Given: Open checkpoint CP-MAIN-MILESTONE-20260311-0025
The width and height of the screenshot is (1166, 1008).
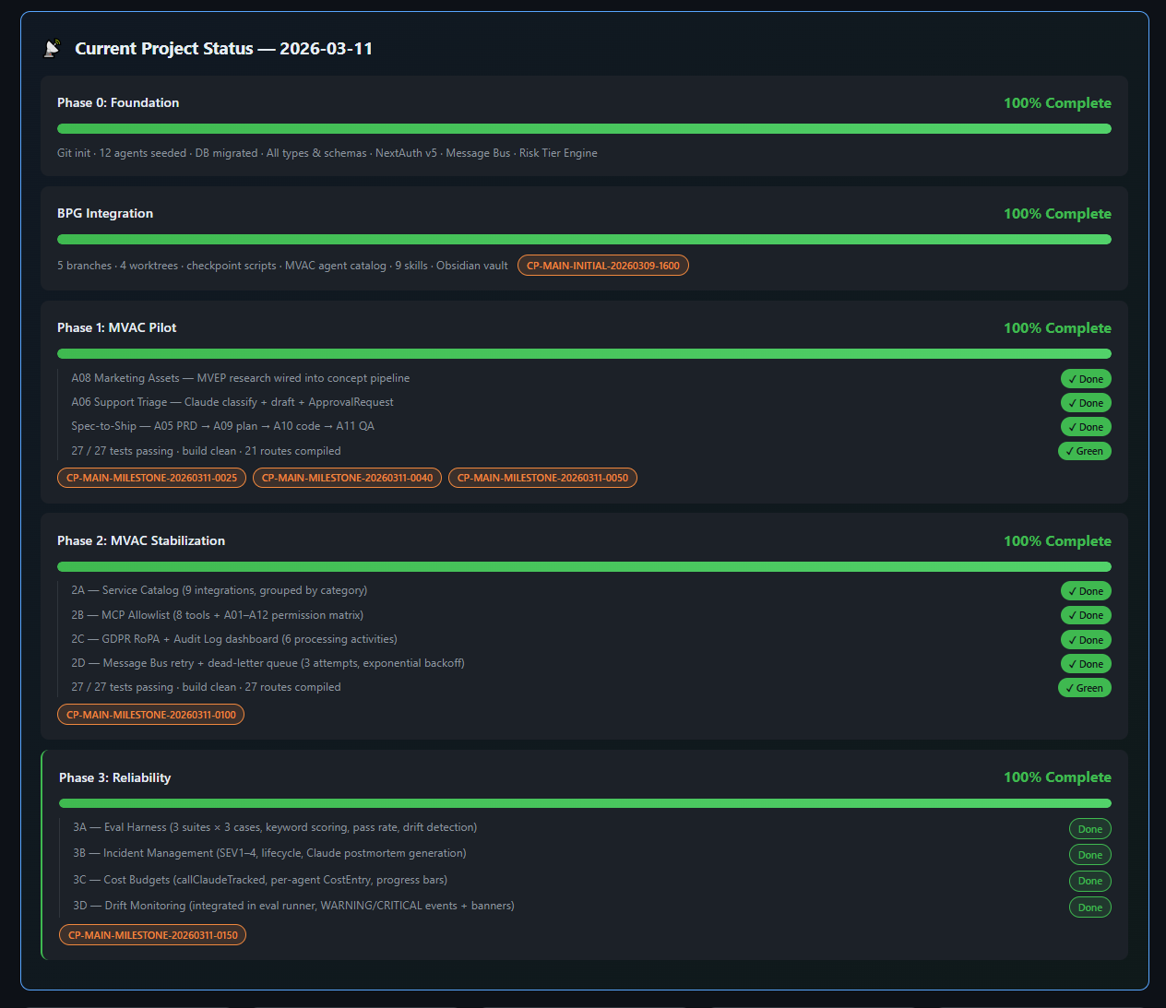Looking at the screenshot, I should click(x=151, y=478).
